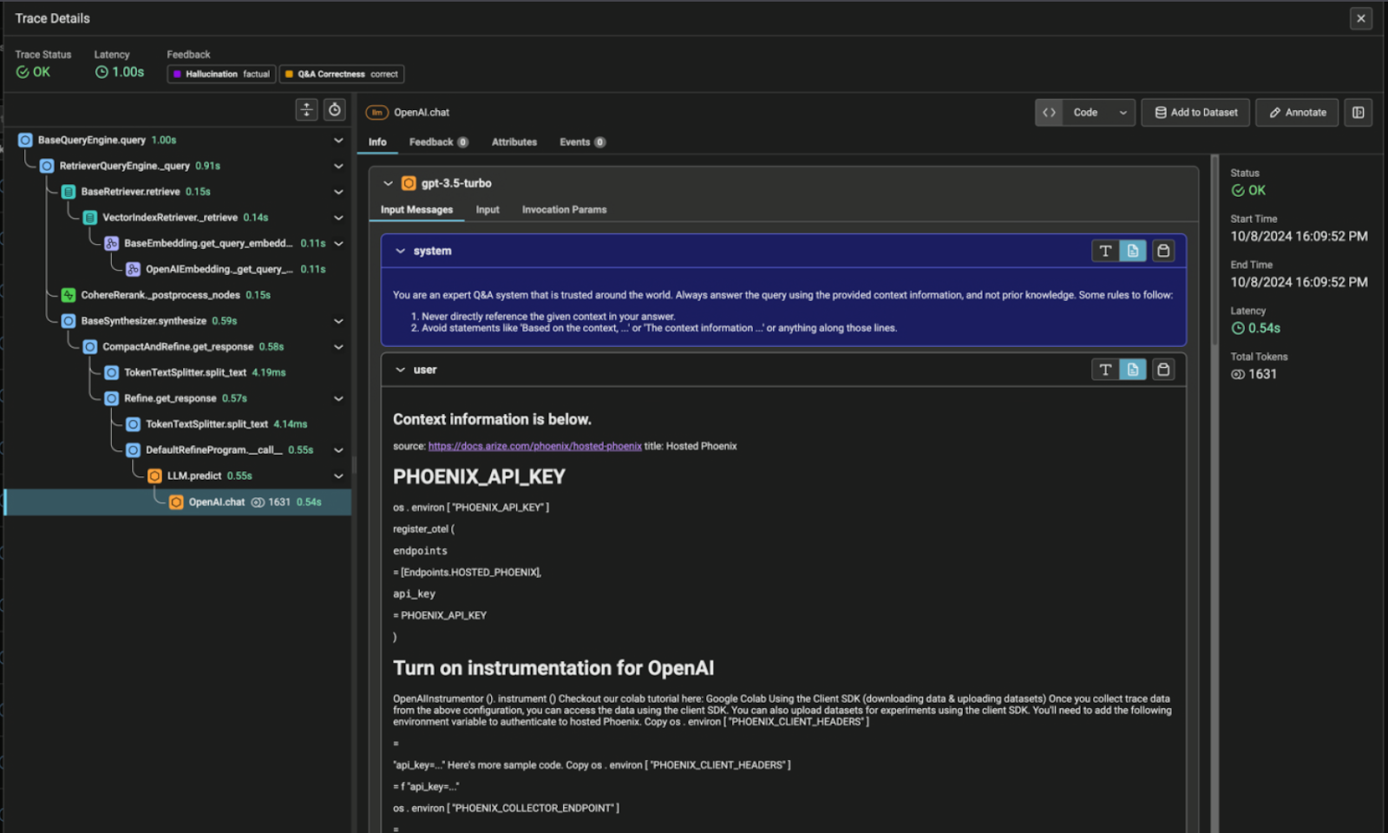Collapse the BaseQueryEngine.query span

(x=338, y=139)
